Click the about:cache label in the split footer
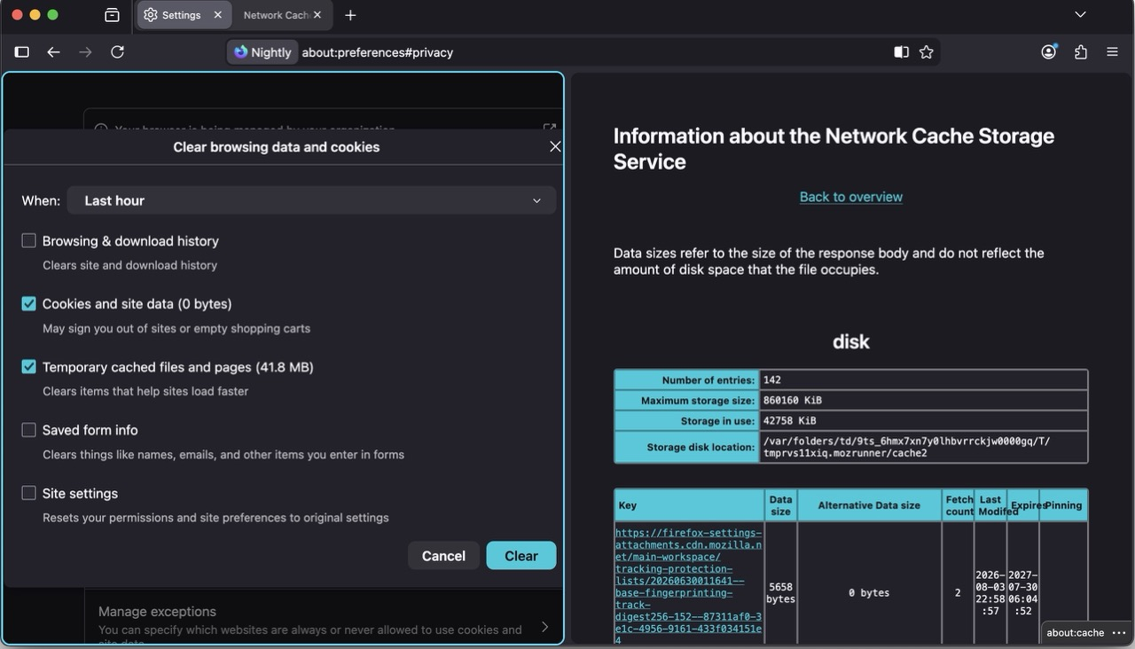Screen dimensions: 1135x649 pos(1076,632)
